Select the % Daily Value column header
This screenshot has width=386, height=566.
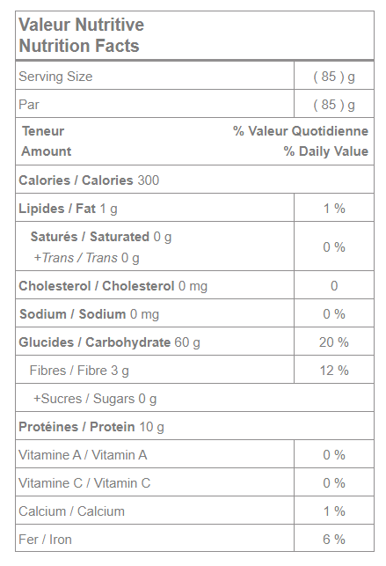[326, 151]
